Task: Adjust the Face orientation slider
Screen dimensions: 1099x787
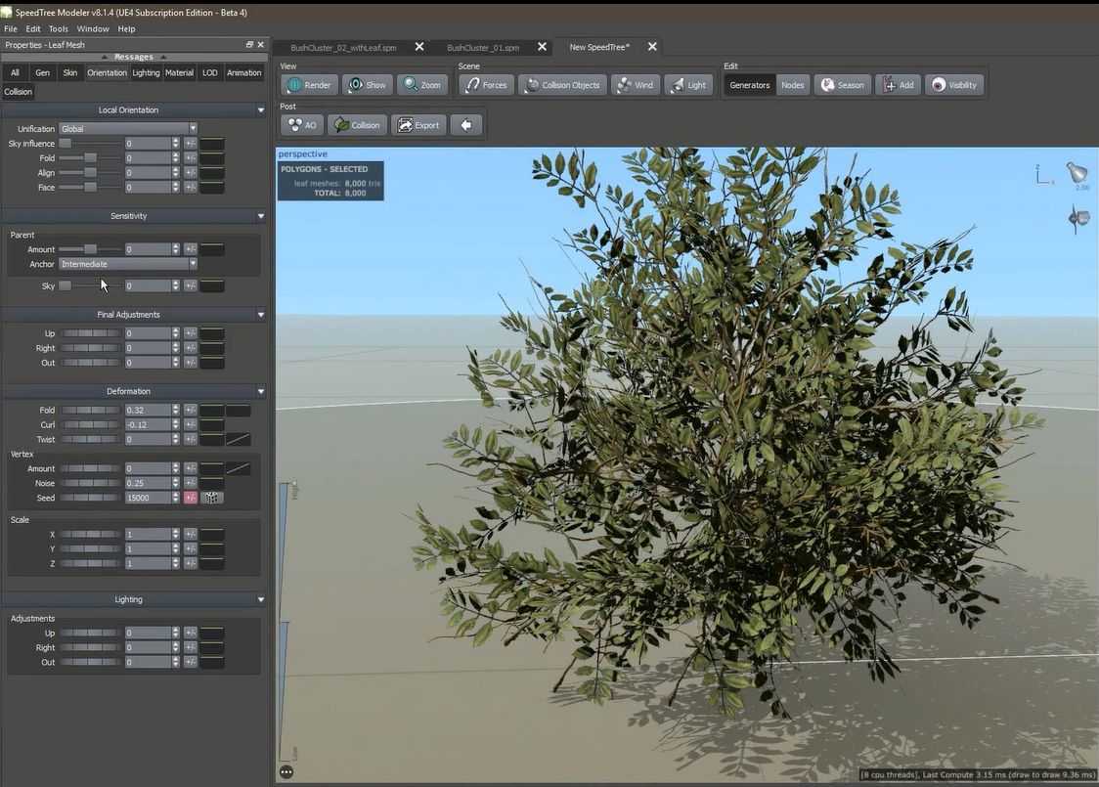Action: (88, 187)
